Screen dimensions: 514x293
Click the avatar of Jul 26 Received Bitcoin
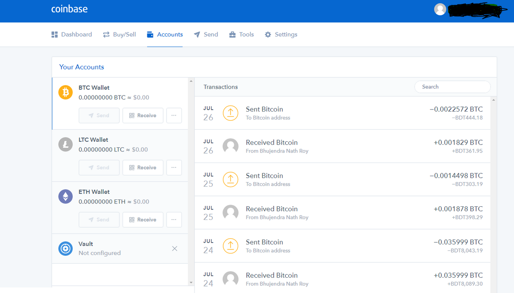click(230, 146)
